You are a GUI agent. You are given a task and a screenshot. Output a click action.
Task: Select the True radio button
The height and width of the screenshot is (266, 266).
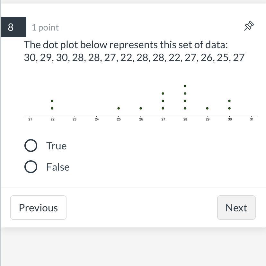31,146
